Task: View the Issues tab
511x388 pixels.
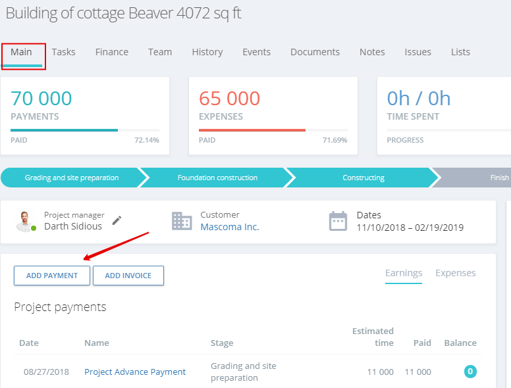Action: (x=417, y=52)
